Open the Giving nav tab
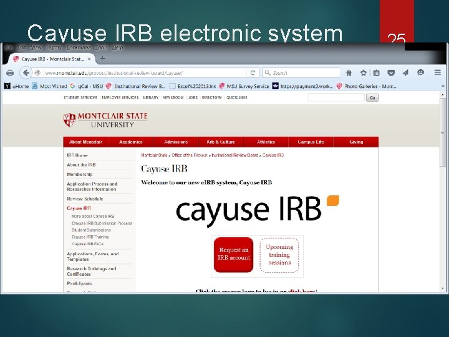This screenshot has height=337, width=449. tap(356, 142)
